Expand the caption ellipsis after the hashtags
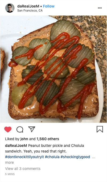Image resolution: width=107 pixels, height=182 pixels. coord(94,157)
